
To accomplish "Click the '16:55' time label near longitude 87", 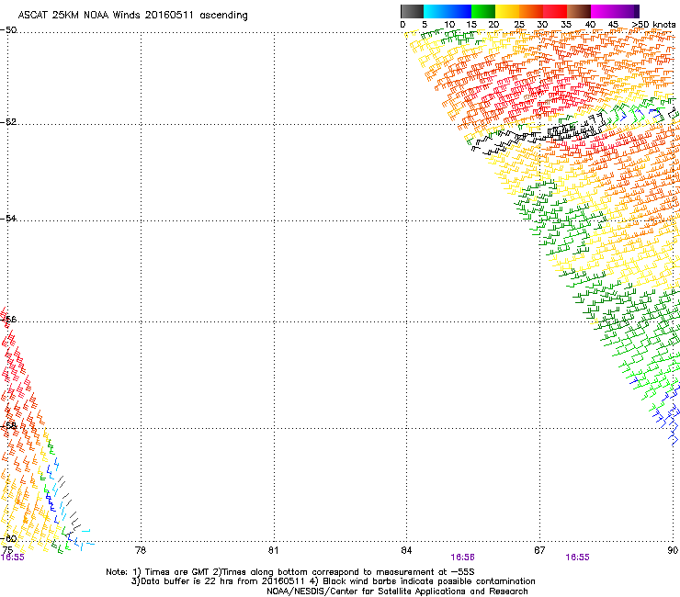I will (x=577, y=558).
